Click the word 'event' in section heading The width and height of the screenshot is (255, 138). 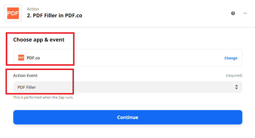pos(57,39)
